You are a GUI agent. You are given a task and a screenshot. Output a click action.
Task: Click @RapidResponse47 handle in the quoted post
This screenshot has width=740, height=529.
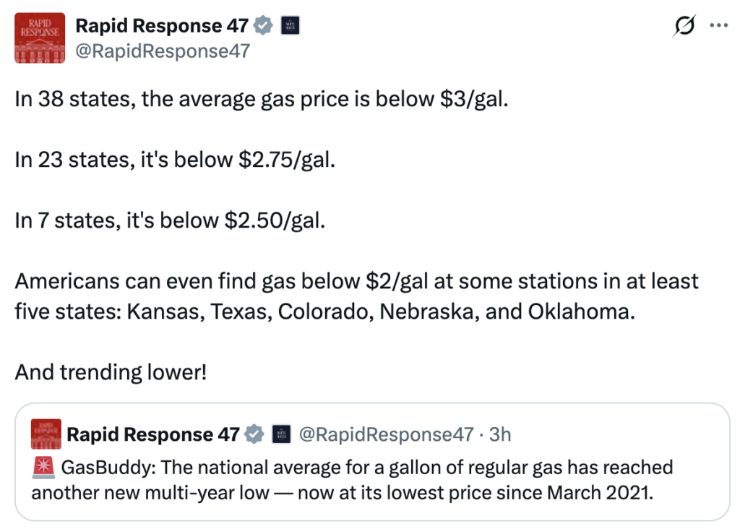(387, 434)
